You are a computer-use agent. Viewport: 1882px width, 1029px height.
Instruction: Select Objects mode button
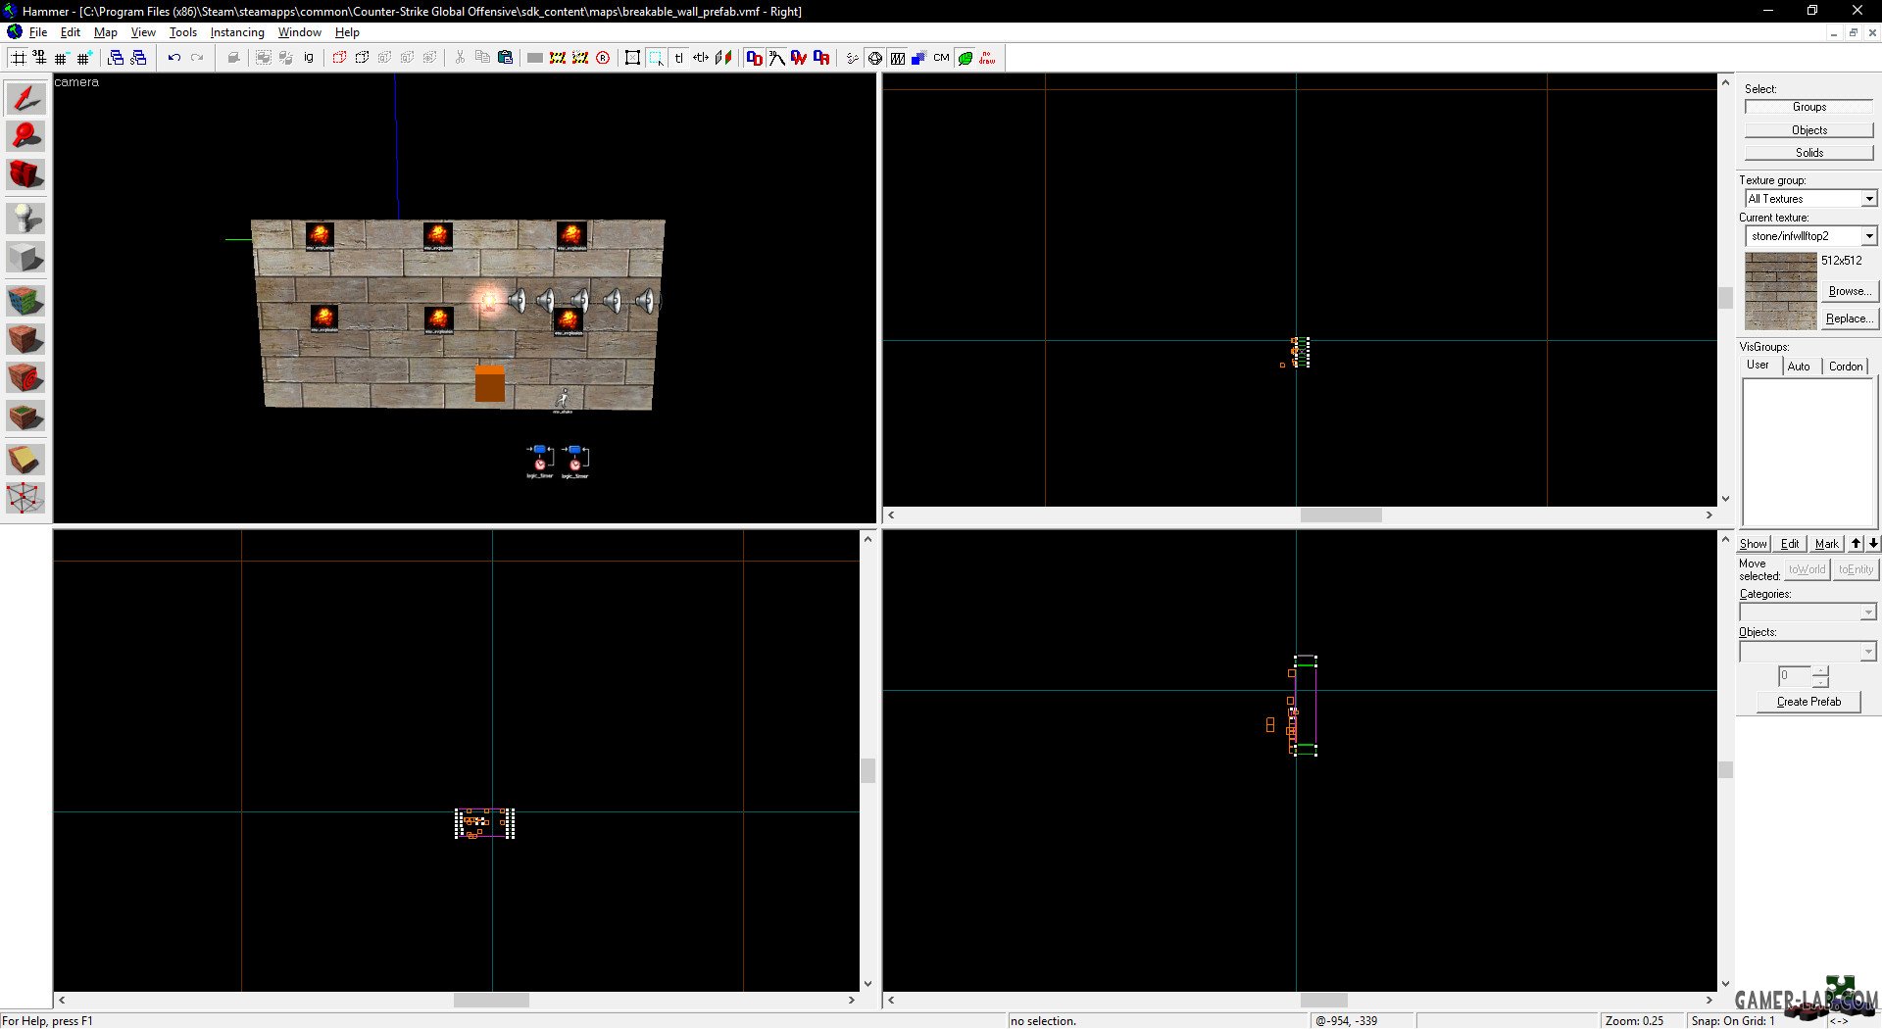(x=1808, y=130)
